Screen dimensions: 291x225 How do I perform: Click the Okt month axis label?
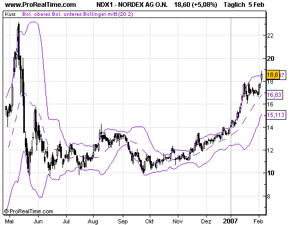click(x=150, y=221)
